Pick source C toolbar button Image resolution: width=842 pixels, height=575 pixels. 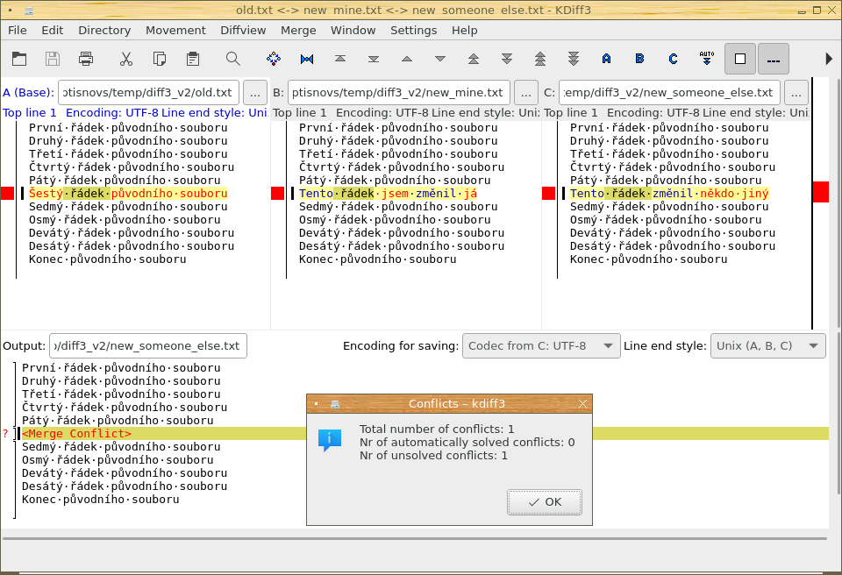(x=673, y=59)
